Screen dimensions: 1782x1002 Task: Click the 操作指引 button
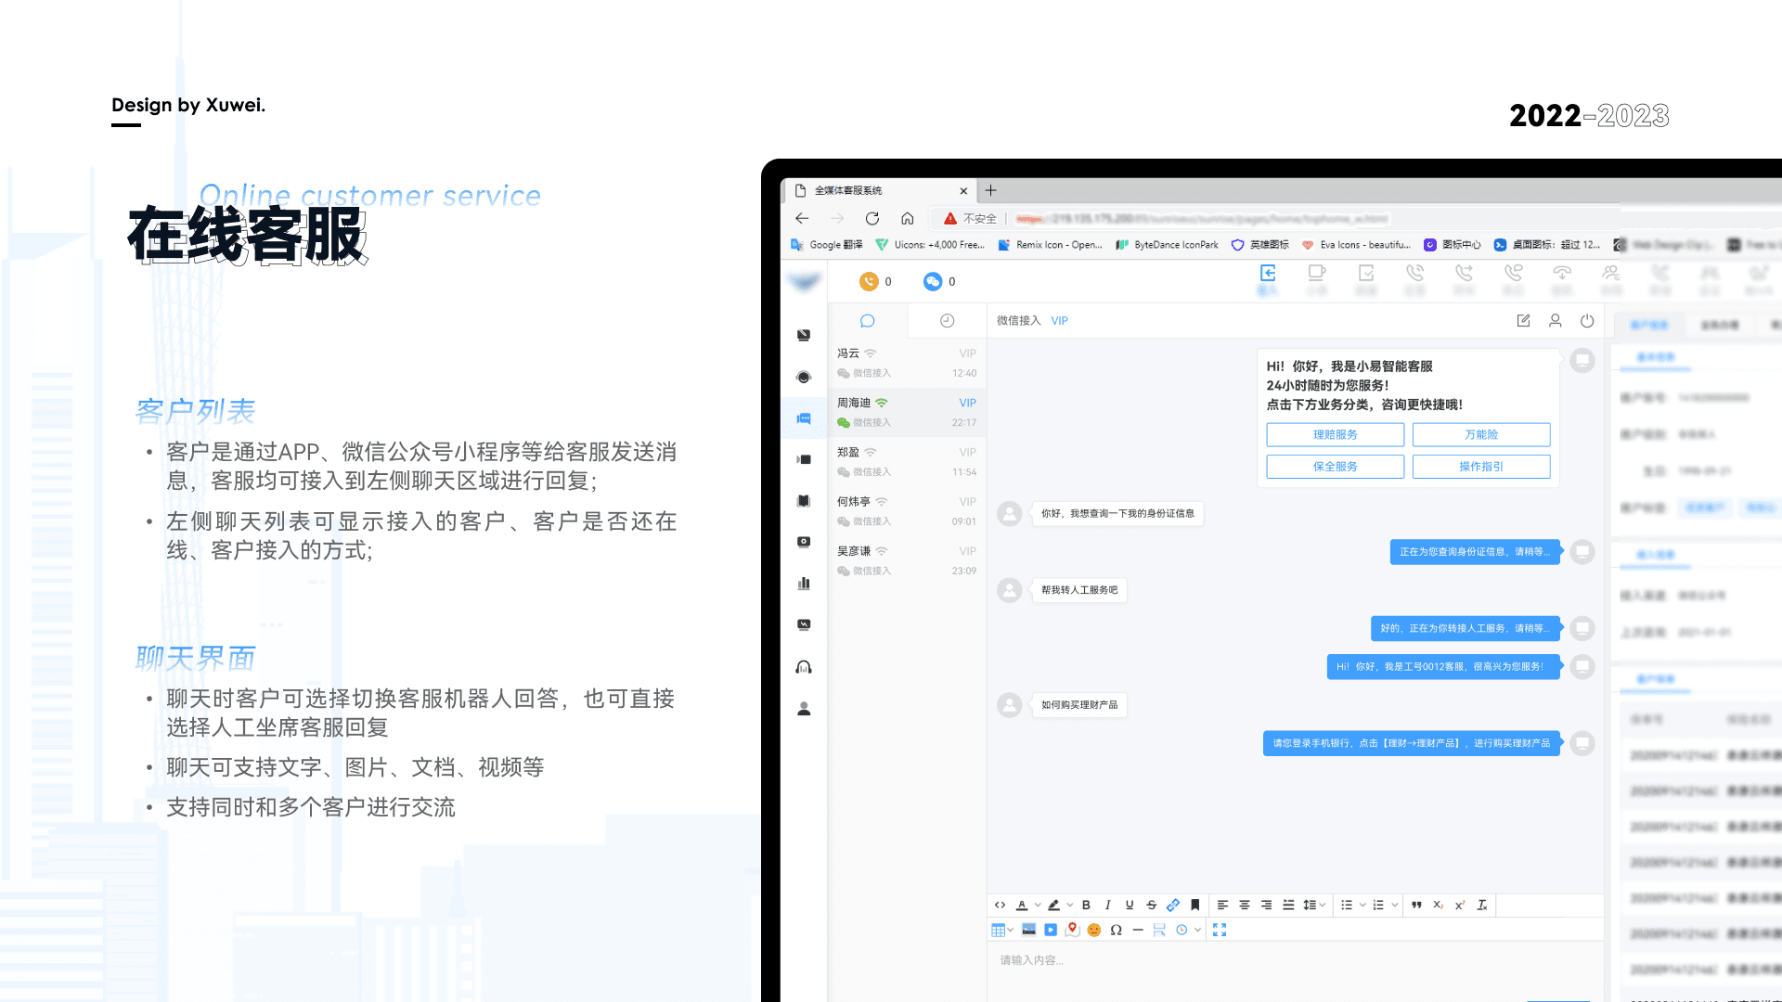(x=1480, y=467)
